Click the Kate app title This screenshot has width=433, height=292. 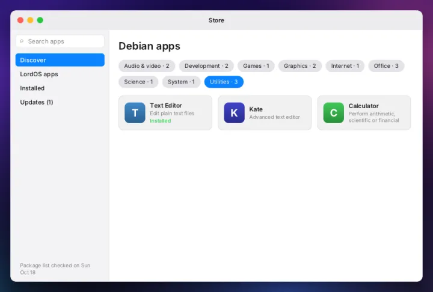coord(256,109)
